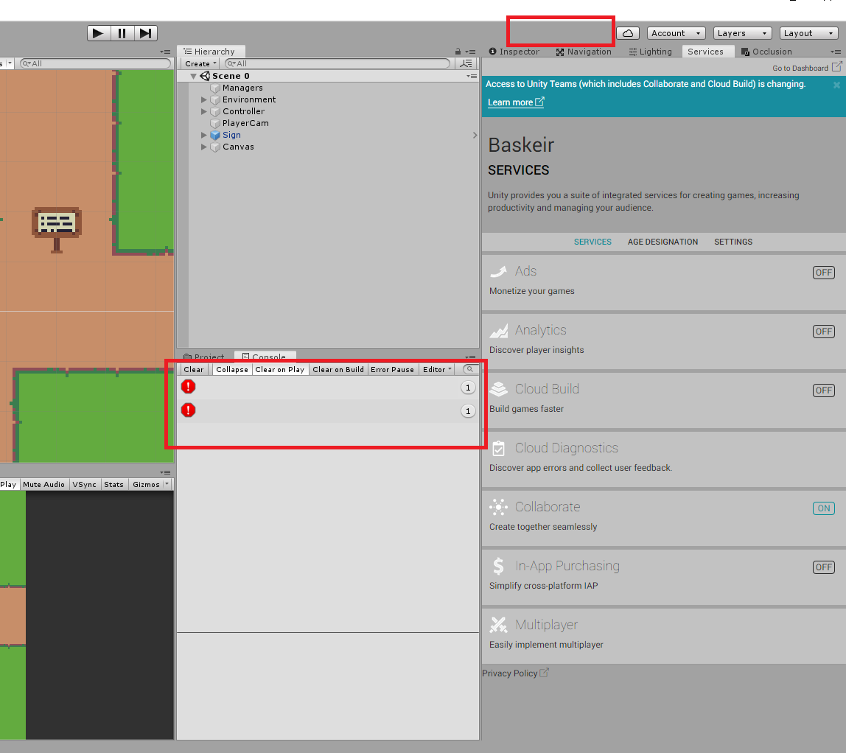The image size is (846, 753).
Task: Click the search magnifier icon in the Console
Action: click(x=470, y=368)
